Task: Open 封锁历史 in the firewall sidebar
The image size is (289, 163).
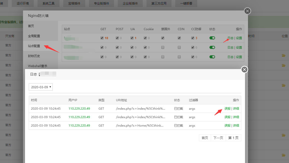Action: click(x=34, y=56)
